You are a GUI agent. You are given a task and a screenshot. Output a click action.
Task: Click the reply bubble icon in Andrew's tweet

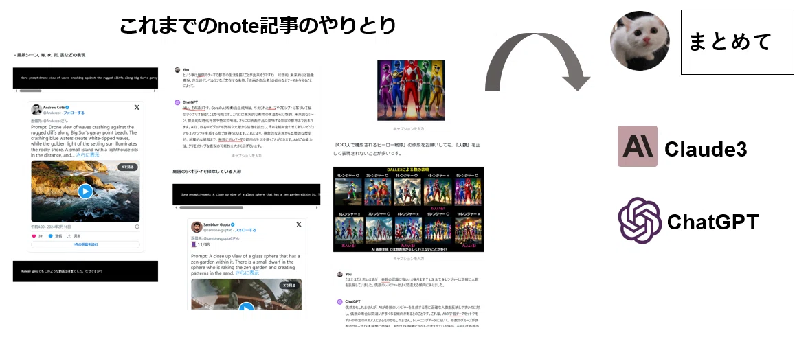click(51, 236)
